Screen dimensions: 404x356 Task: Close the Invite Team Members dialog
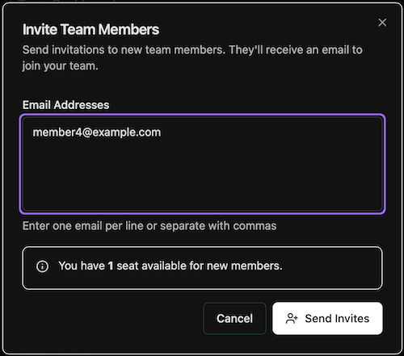pos(382,23)
